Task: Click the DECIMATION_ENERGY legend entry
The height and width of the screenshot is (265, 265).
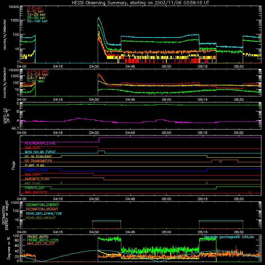Action: (42, 205)
